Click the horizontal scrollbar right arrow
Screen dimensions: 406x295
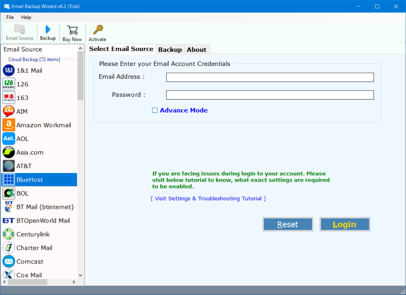[74, 282]
